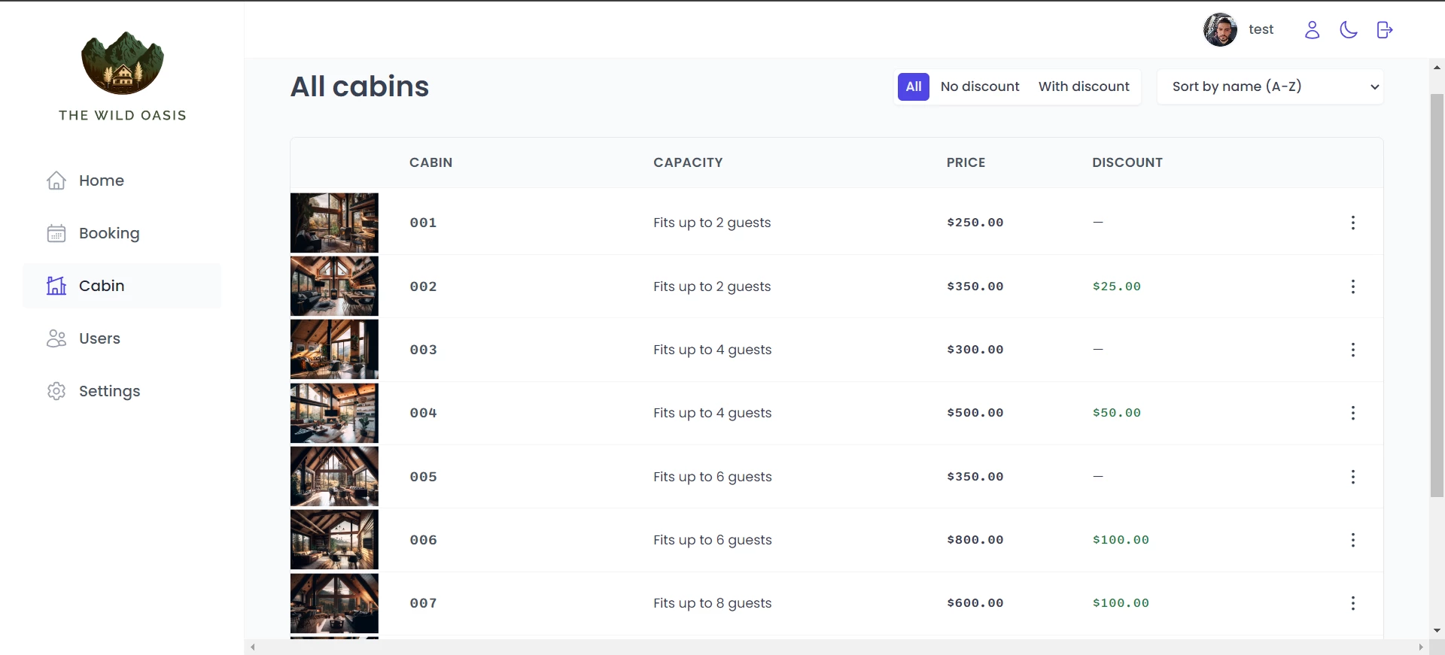Open Settings via the gear icon
Screen dimensions: 1445x655
[x=56, y=391]
